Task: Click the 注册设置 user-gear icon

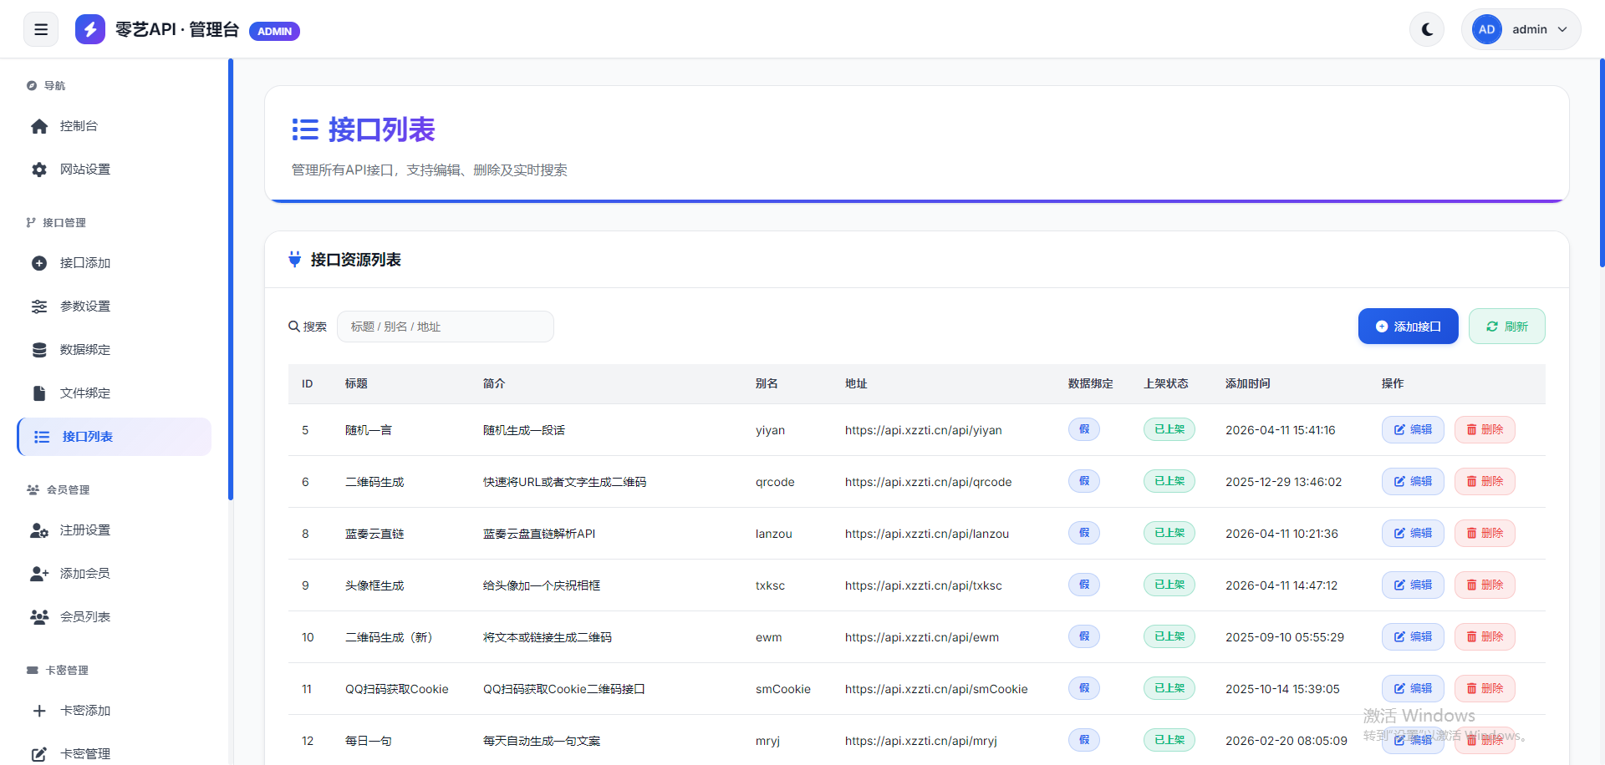Action: click(39, 530)
